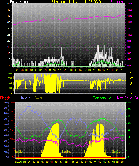Click the green "Temperatura" legend label
The image size is (139, 166).
(x=102, y=98)
